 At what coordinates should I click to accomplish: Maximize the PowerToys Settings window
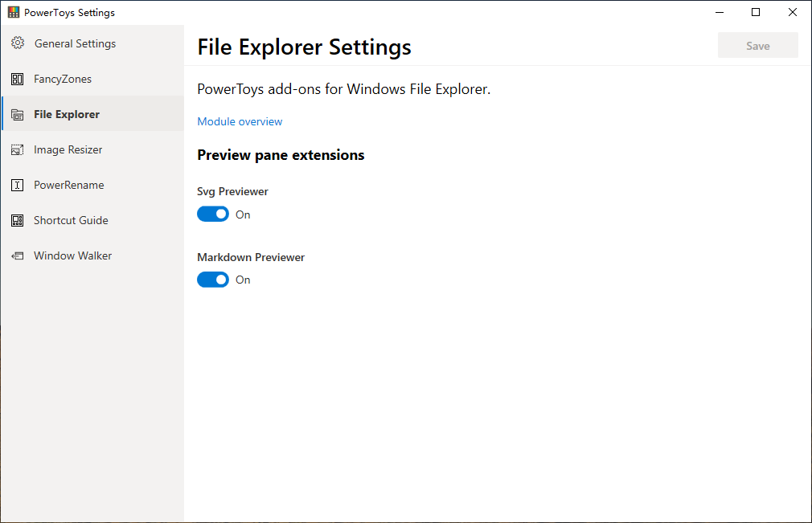point(756,12)
